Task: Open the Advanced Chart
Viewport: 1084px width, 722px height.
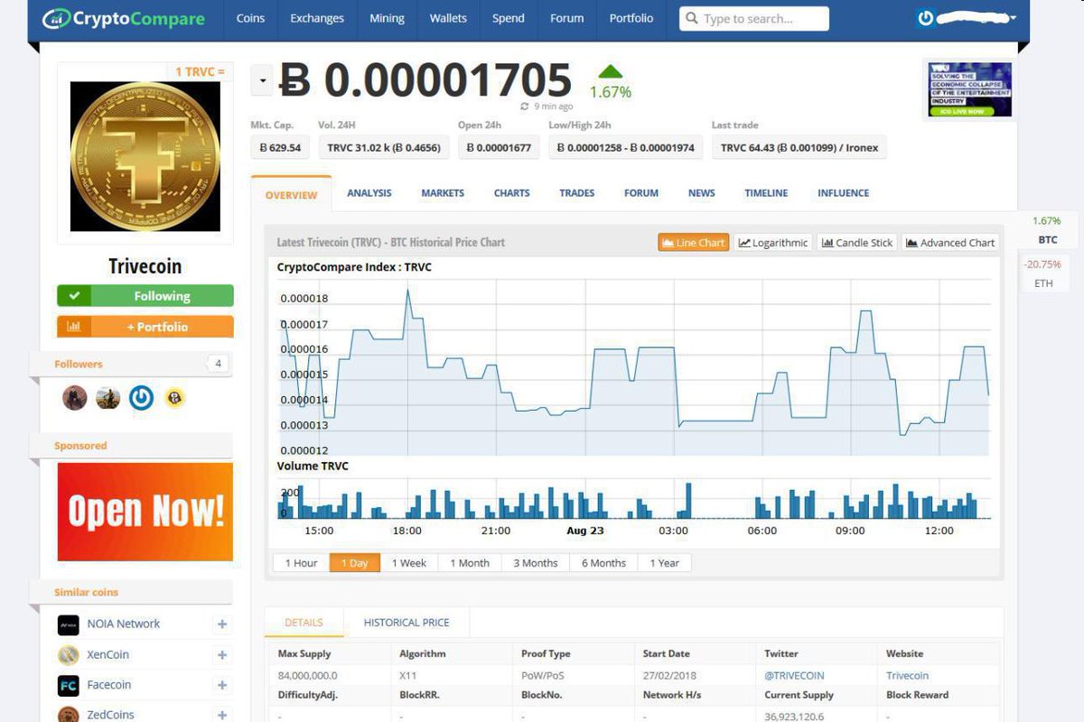Action: coord(950,243)
